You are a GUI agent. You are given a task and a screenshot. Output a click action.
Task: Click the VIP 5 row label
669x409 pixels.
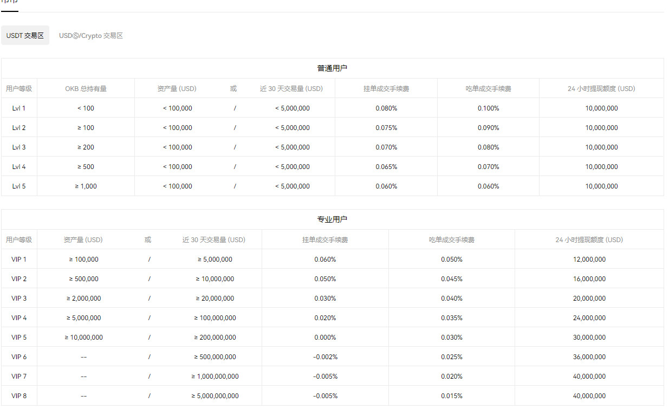coord(19,337)
